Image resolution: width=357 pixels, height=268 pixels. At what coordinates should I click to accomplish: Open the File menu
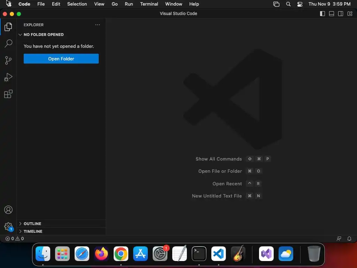41,4
